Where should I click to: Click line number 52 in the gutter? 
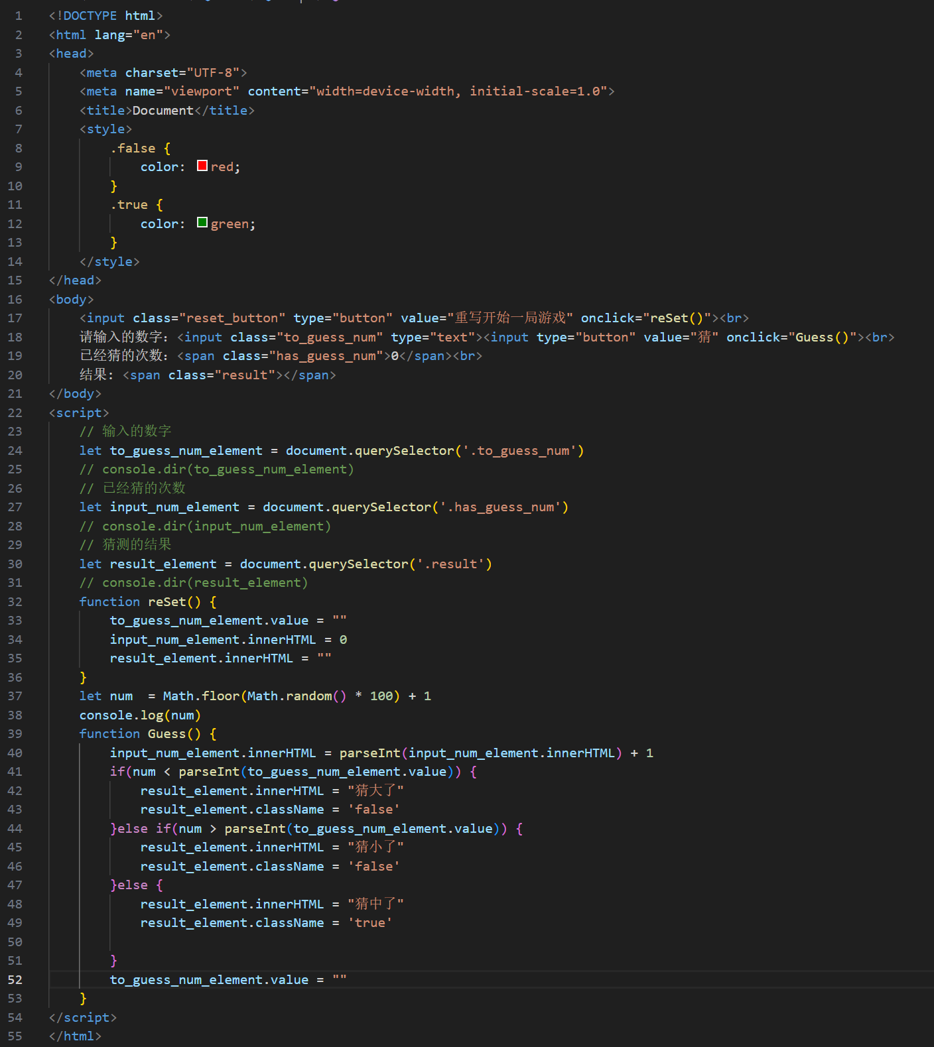tap(15, 979)
